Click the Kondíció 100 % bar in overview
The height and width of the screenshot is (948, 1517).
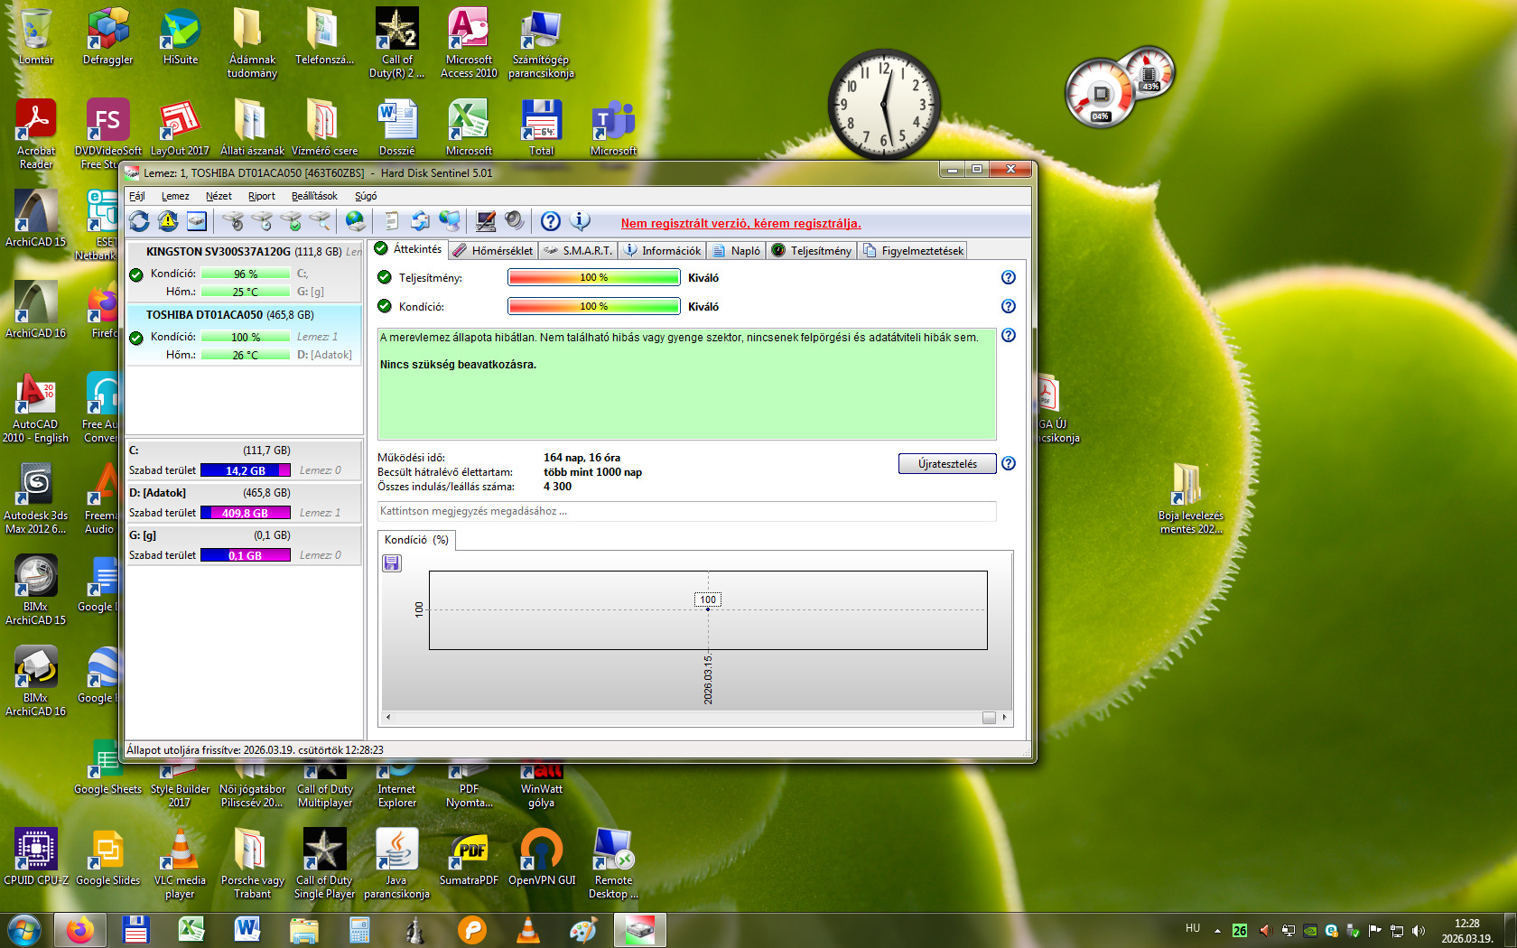[x=594, y=307]
